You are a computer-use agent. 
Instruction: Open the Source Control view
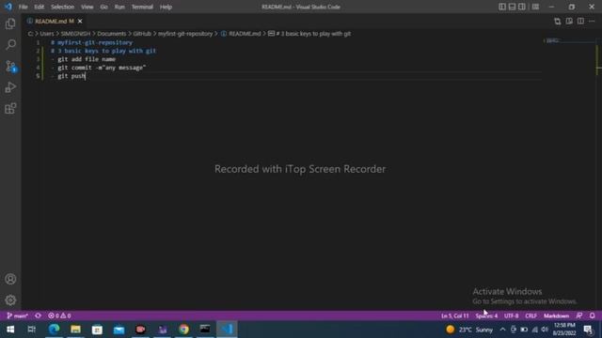(x=10, y=67)
